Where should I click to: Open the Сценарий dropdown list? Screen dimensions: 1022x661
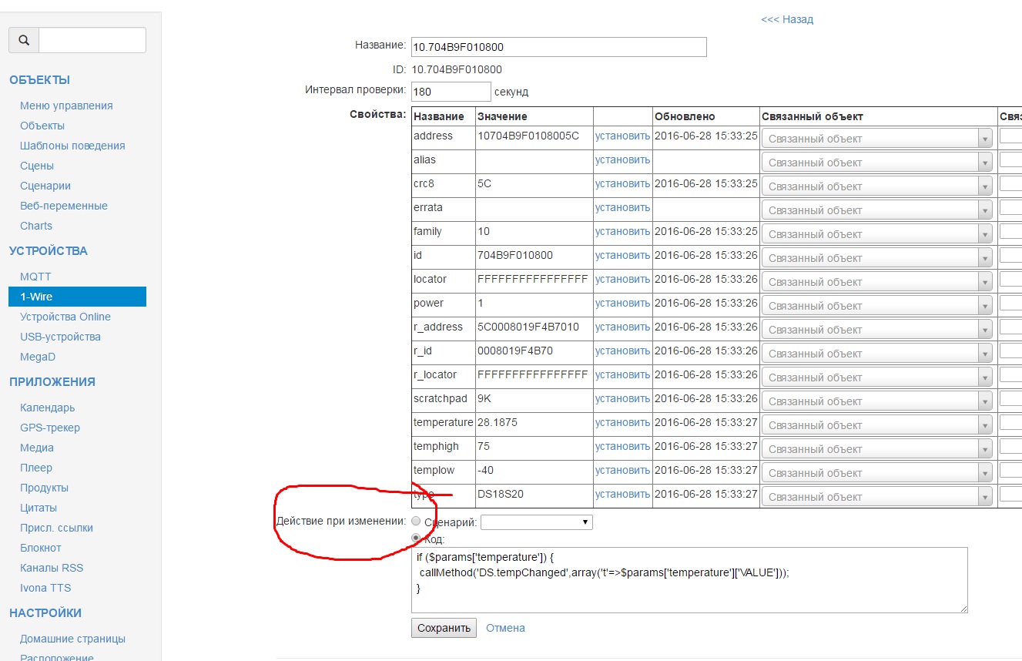(x=536, y=522)
